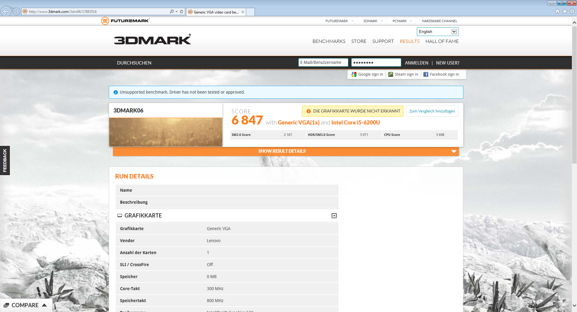Open the 3DMark top menu dropdown
This screenshot has width=577, height=312.
(x=382, y=21)
